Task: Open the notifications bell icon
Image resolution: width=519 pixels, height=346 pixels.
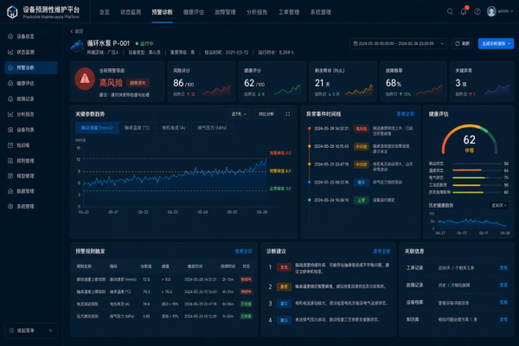Action: pos(464,12)
